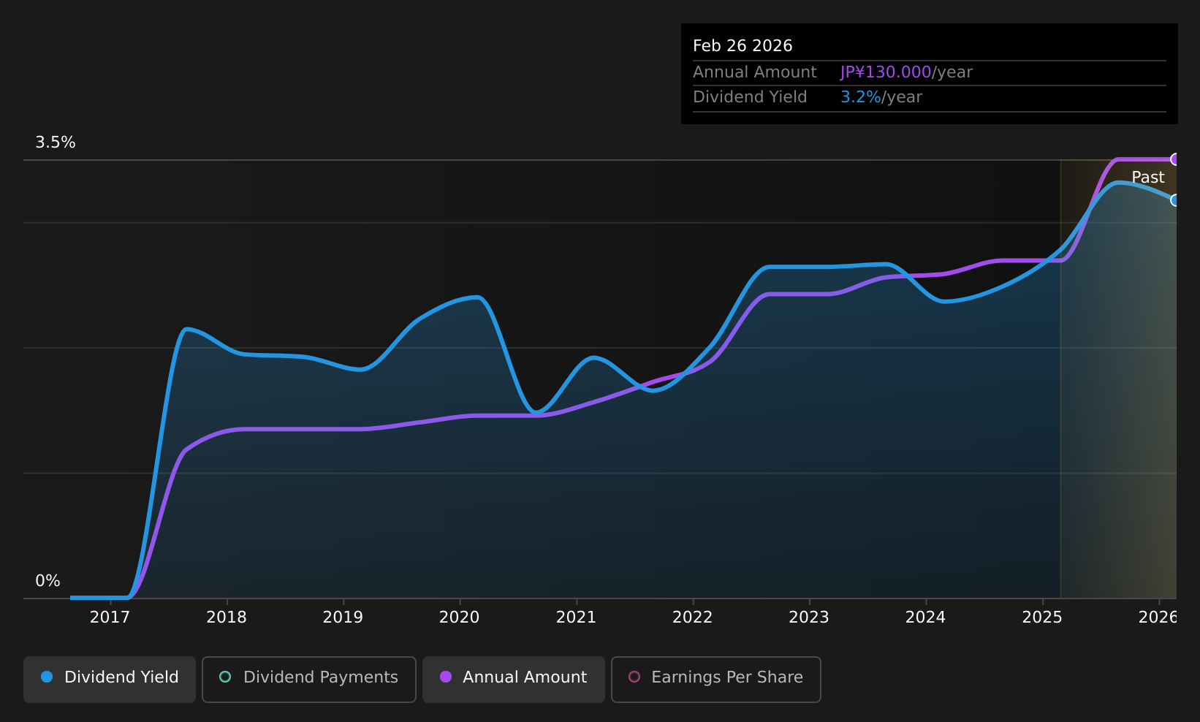Click the 2023 x-axis label
The width and height of the screenshot is (1200, 722).
809,617
